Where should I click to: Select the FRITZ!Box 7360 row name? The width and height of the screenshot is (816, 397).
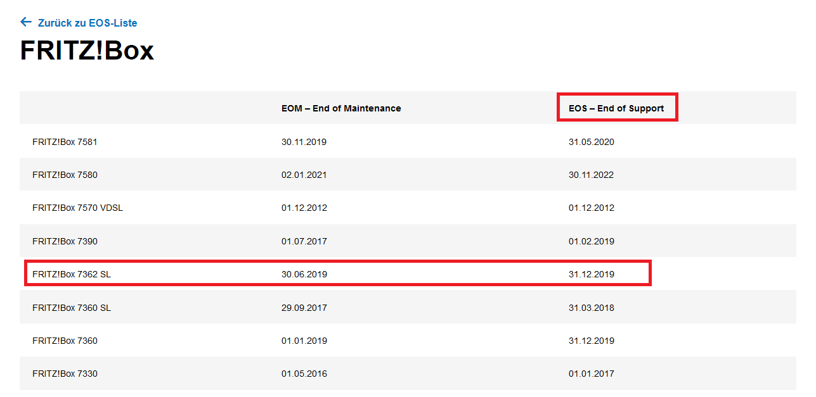[x=65, y=341]
